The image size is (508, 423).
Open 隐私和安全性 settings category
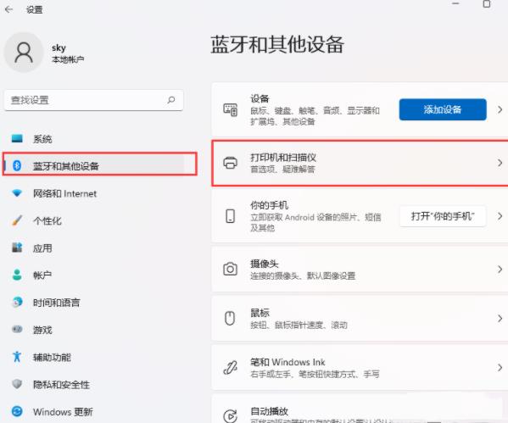pos(94,385)
